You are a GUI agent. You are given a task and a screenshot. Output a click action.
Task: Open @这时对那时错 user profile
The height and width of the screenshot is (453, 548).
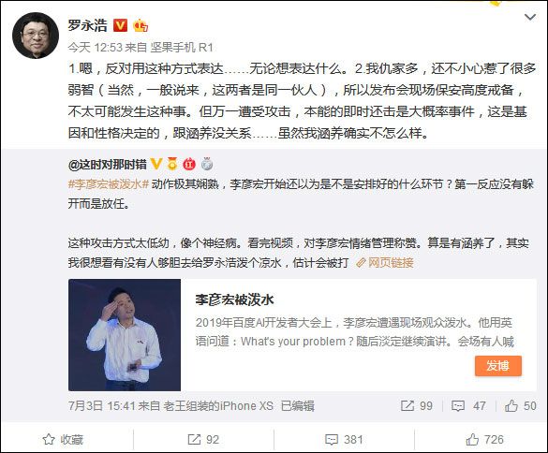108,164
